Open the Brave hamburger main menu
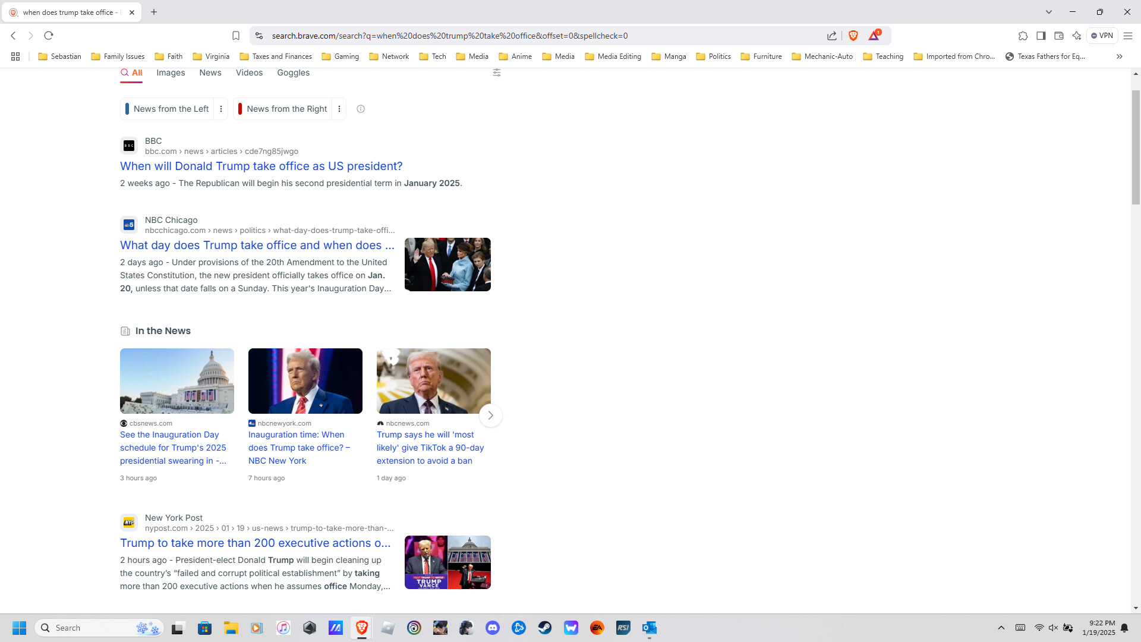1141x642 pixels. (x=1128, y=36)
